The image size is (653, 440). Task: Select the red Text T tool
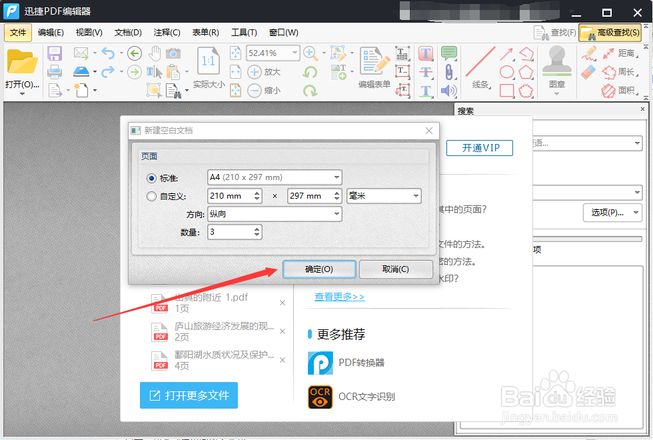point(426,53)
